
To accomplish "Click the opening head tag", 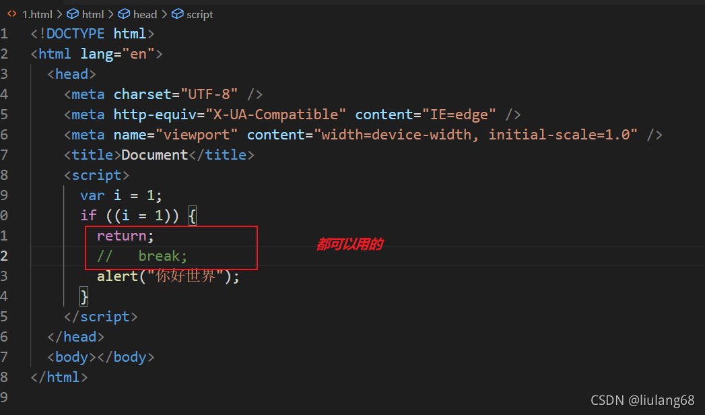I will pyautogui.click(x=71, y=74).
